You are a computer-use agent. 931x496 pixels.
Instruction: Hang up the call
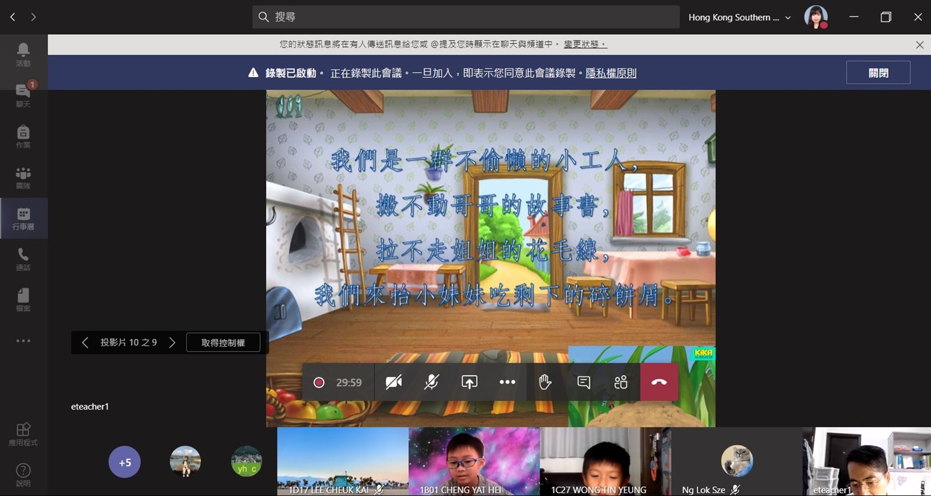coord(659,382)
